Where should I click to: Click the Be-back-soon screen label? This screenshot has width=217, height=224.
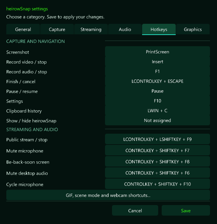(28, 162)
